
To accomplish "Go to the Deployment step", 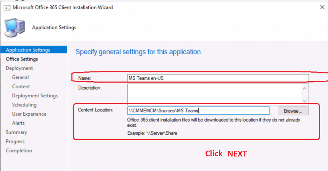I will tap(19, 68).
